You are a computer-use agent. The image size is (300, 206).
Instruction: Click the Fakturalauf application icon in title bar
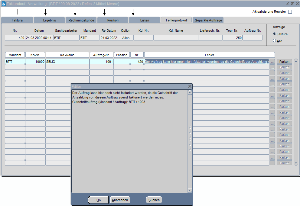click(x=4, y=4)
